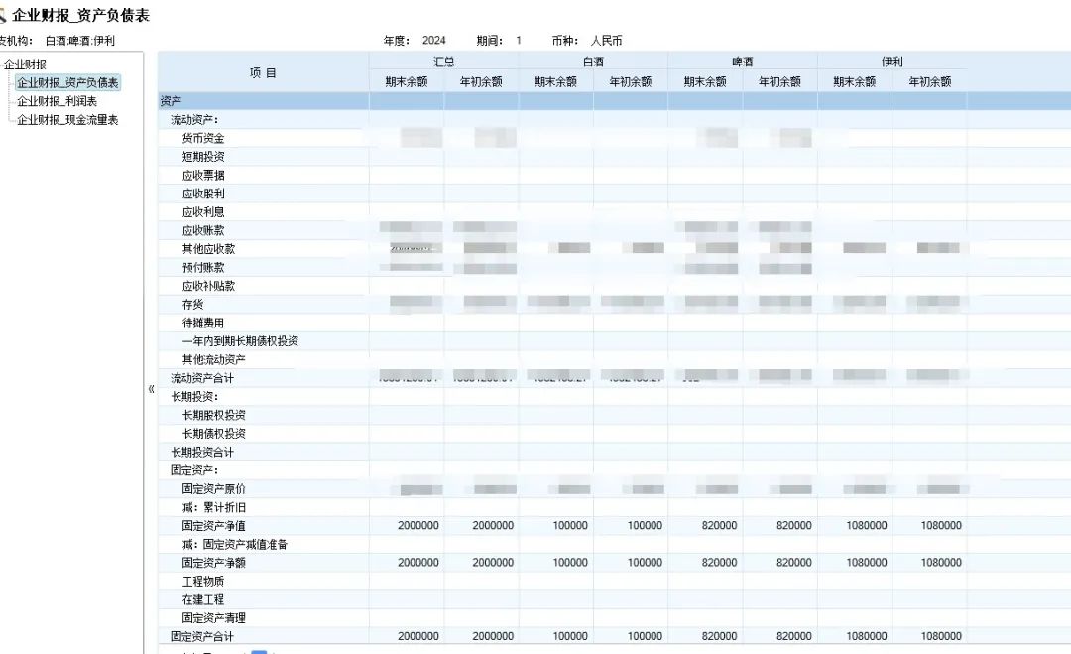Click the 白酒 column group header
This screenshot has width=1071, height=654.
593,62
